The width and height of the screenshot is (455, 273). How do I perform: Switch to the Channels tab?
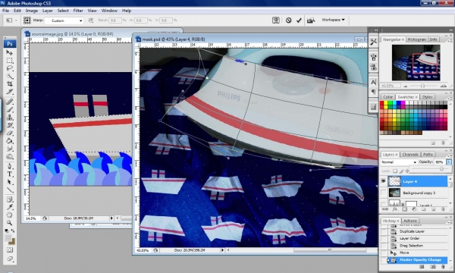[410, 155]
